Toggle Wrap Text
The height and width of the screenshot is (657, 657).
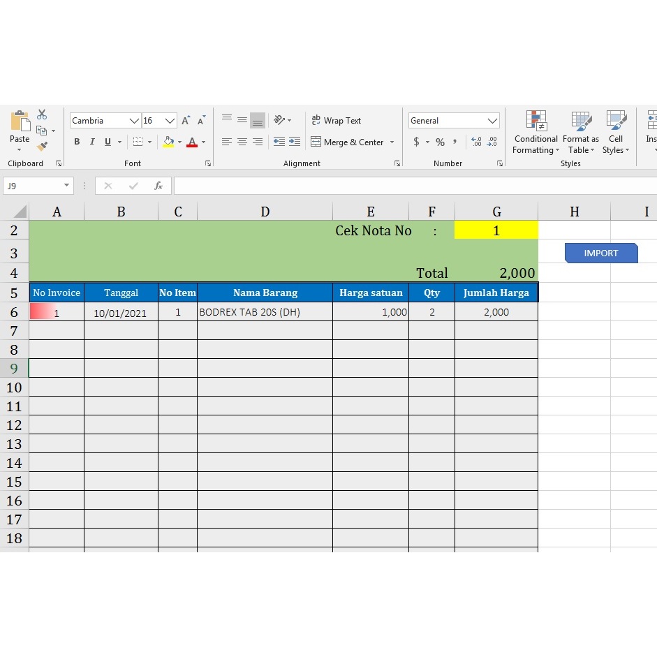click(336, 120)
